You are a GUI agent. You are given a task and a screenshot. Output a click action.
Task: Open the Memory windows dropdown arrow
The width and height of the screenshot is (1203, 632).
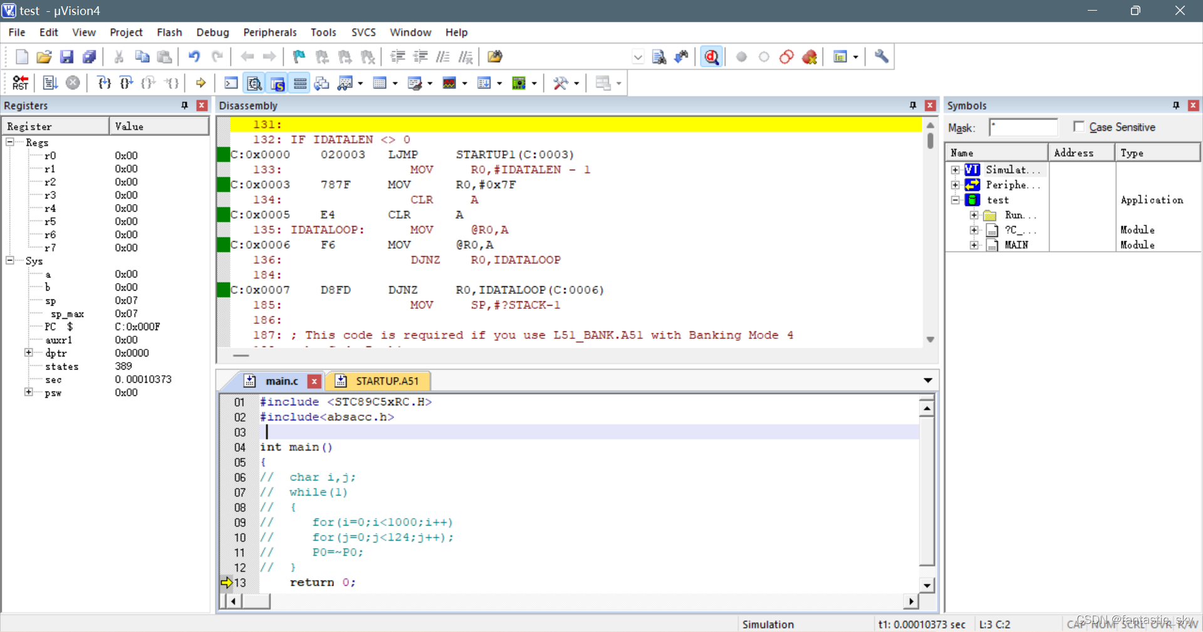pyautogui.click(x=395, y=83)
